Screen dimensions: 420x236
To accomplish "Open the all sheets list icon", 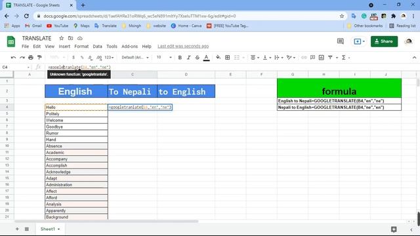I will click(27, 229).
